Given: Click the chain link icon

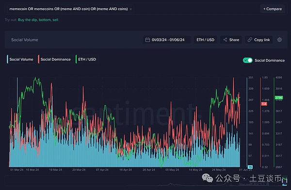Looking at the screenshot, I should tap(250, 40).
